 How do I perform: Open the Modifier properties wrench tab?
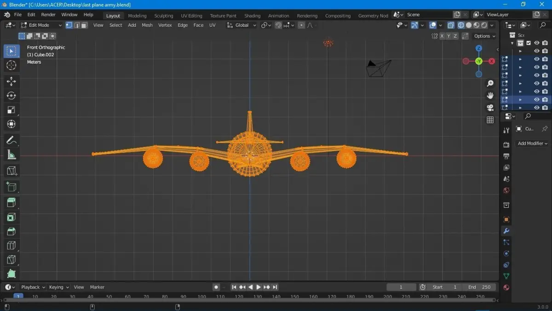[506, 231]
